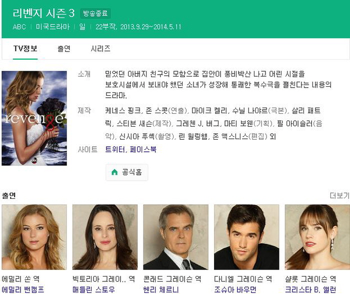
Task: Click the 미국드라마 genre label
Action: 53,27
